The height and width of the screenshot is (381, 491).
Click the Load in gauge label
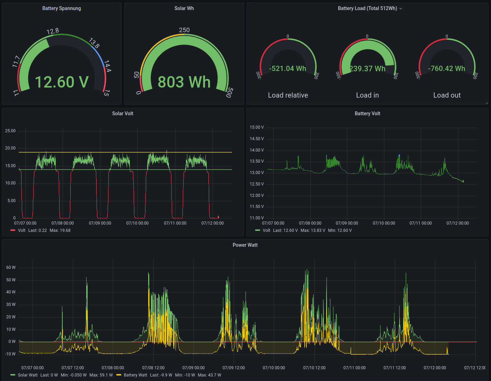coord(367,95)
